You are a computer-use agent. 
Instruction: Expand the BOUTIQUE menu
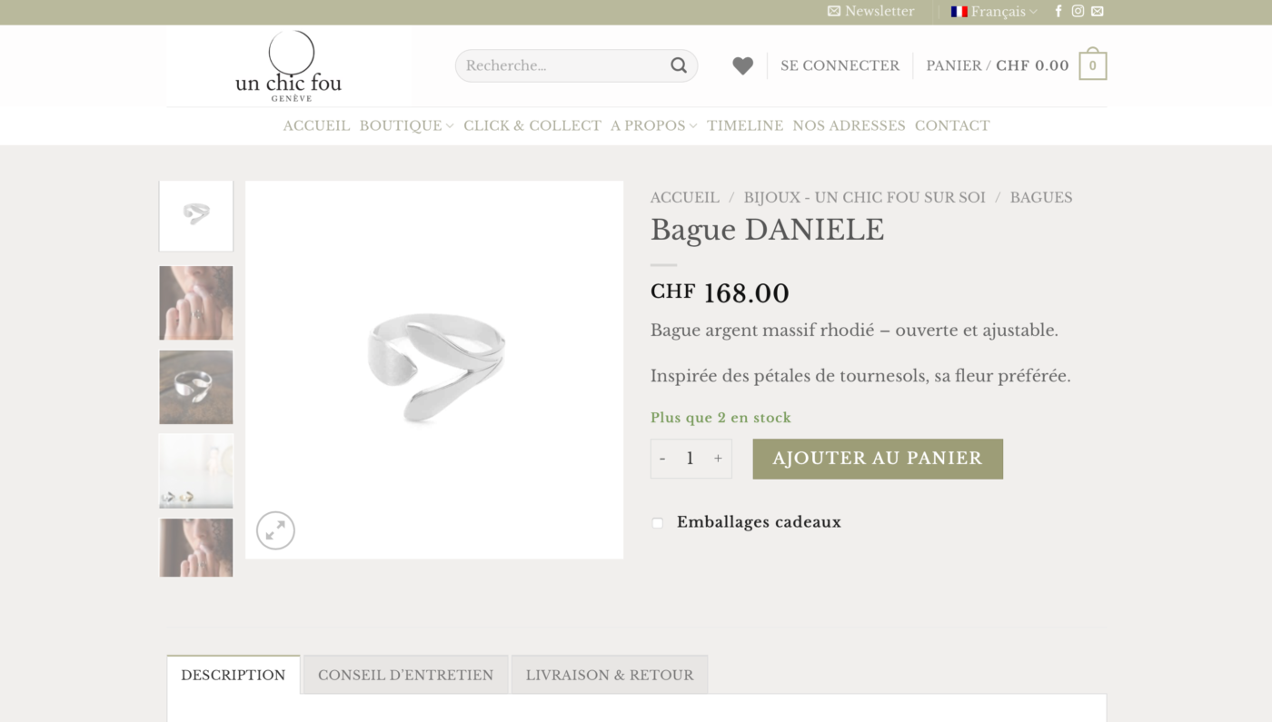[406, 126]
